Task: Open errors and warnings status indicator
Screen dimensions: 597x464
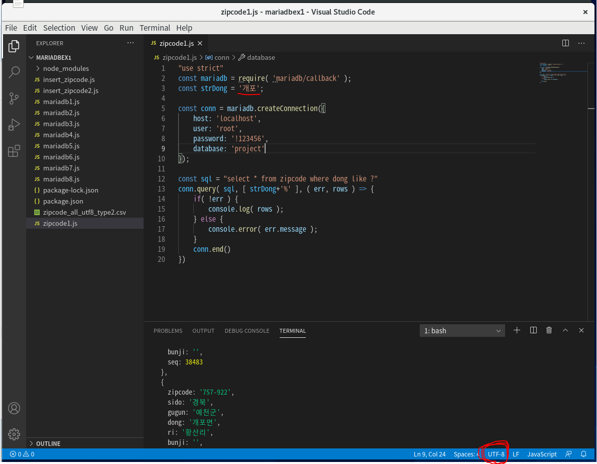Action: (x=22, y=454)
